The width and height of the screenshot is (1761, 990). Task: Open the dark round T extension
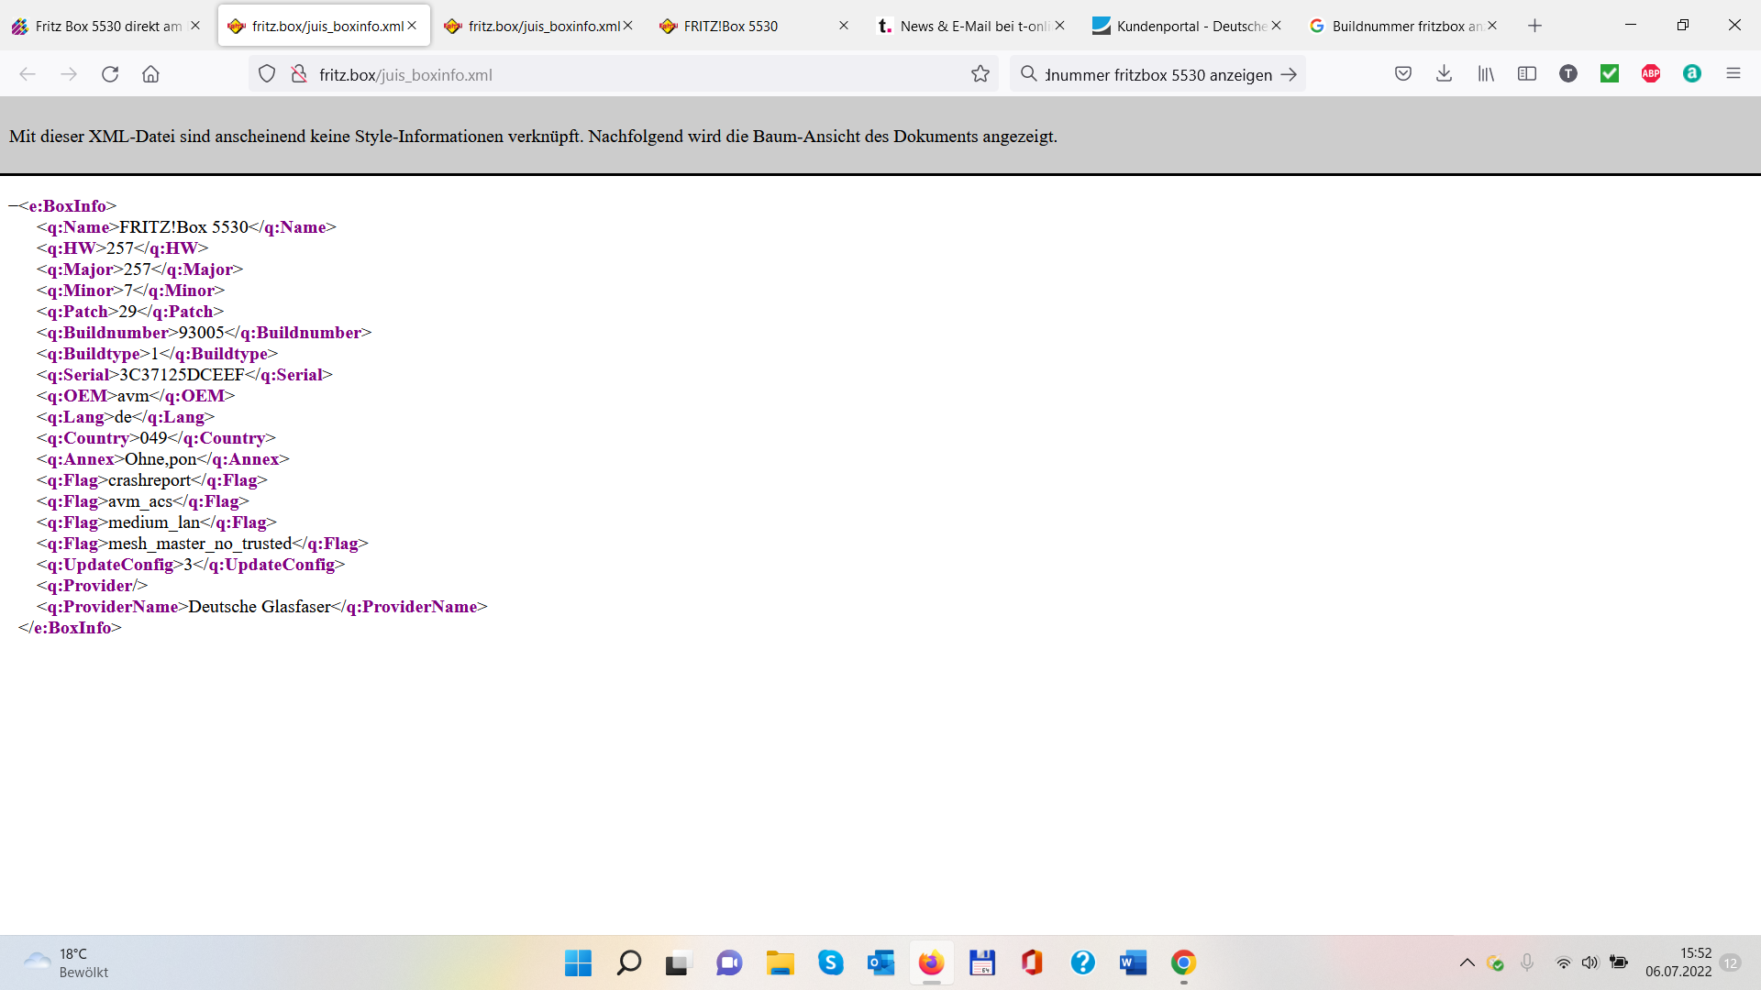(1568, 74)
